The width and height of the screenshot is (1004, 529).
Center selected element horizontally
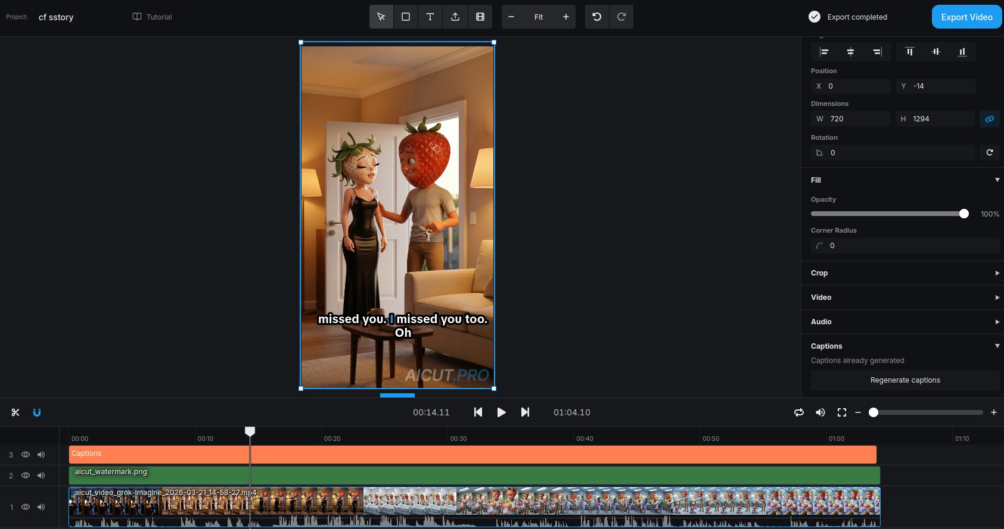point(850,52)
